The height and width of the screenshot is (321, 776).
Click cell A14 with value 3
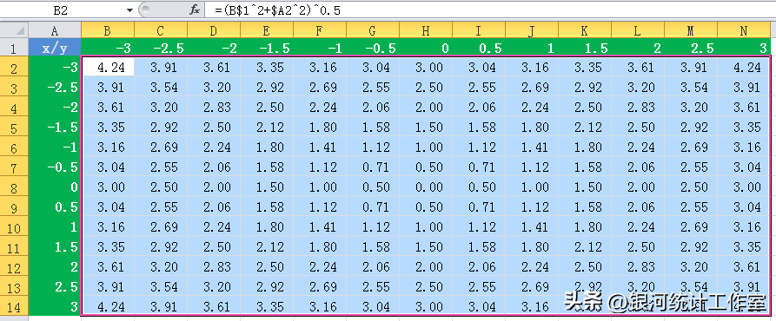[55, 306]
